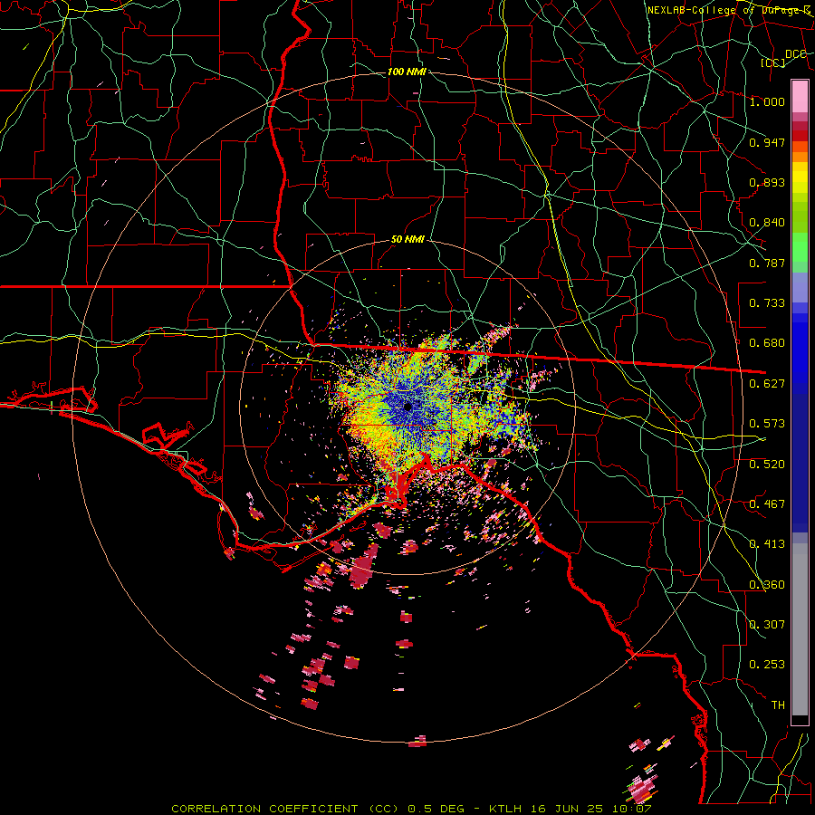Viewport: 815px width, 815px height.
Task: Select the 0.680 scale value
Action: [x=767, y=343]
